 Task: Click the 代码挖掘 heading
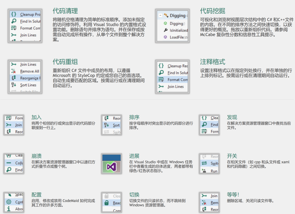pyautogui.click(x=213, y=11)
